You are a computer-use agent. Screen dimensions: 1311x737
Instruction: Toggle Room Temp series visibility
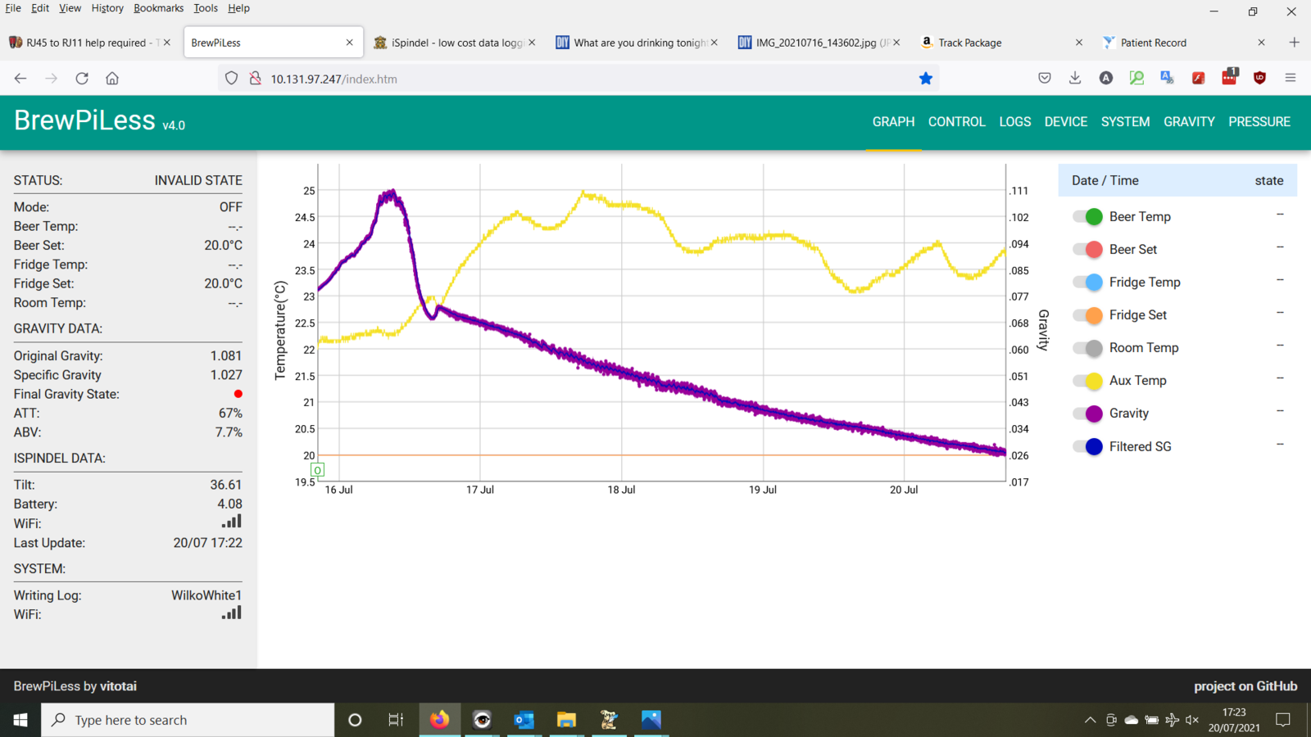(1088, 348)
